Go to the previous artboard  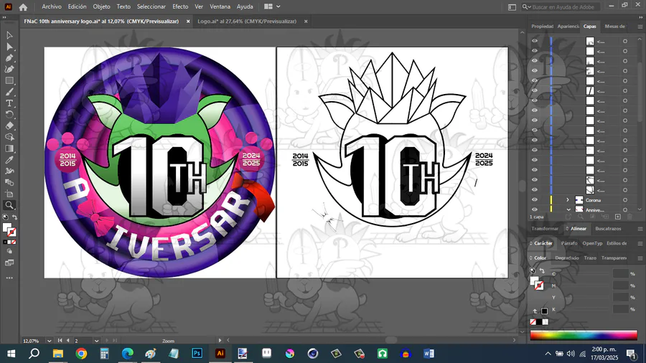click(68, 340)
